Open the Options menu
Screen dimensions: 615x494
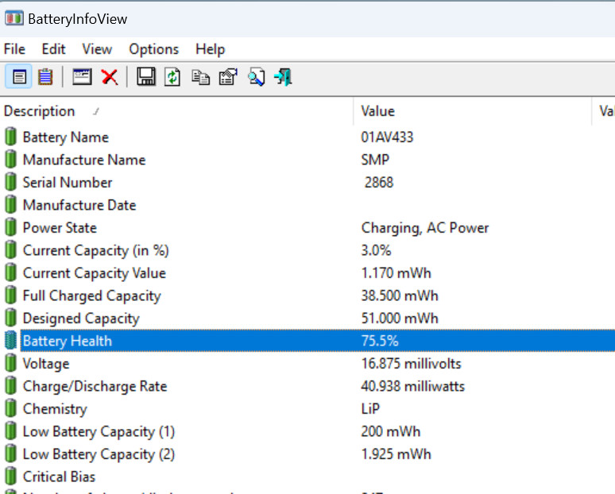pyautogui.click(x=154, y=49)
